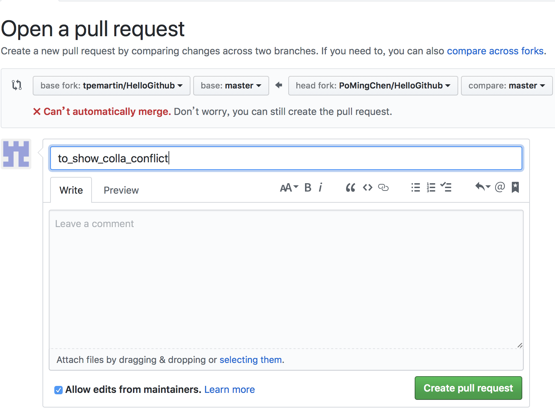The image size is (555, 411).
Task: Click the italic text formatting icon
Action: (320, 188)
